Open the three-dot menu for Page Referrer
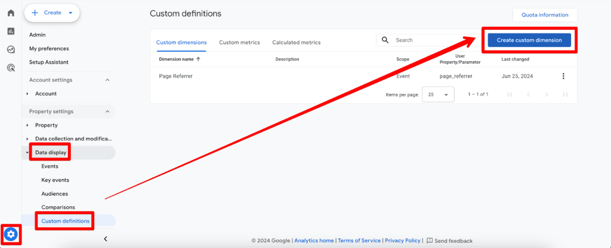The image size is (611, 248). (563, 76)
